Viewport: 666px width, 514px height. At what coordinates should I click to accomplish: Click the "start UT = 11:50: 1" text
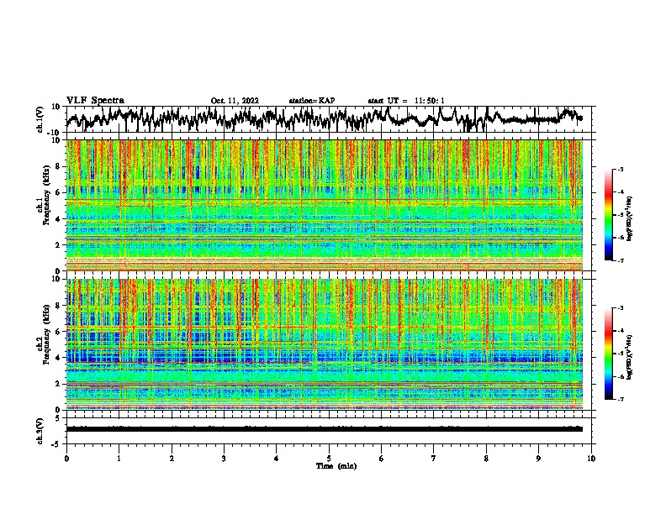(406, 101)
